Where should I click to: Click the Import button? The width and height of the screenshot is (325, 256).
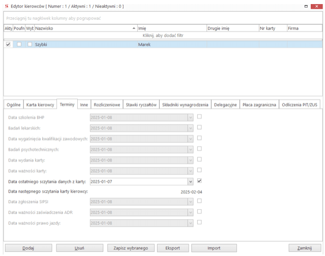click(x=214, y=248)
